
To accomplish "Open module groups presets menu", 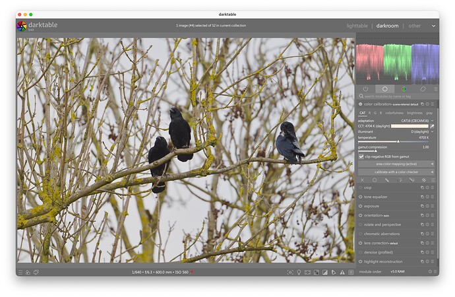I will point(436,89).
